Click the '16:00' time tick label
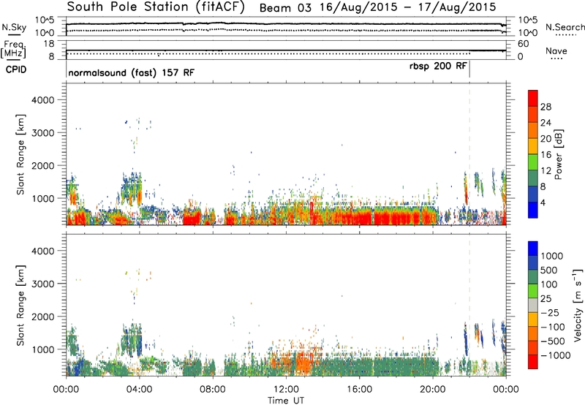 (x=359, y=390)
